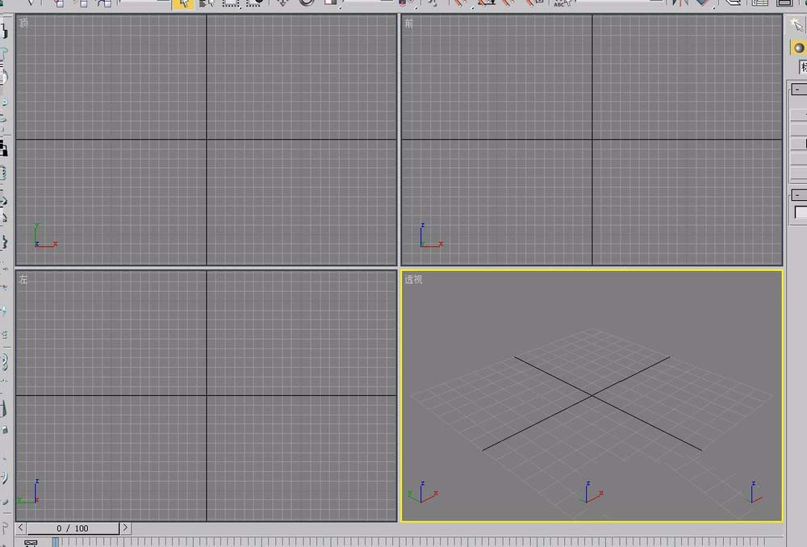Toggle Window/Crossing selection mode
The height and width of the screenshot is (547, 807).
(255, 2)
